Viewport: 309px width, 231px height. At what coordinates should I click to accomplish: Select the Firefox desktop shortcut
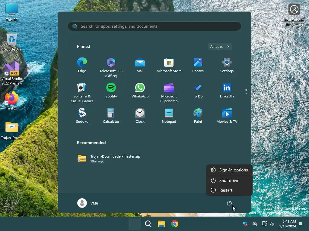coord(12,100)
